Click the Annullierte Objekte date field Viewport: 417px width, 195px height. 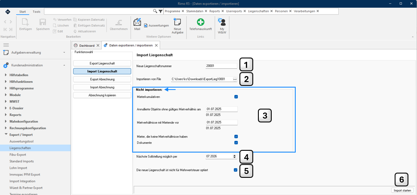[221, 109]
